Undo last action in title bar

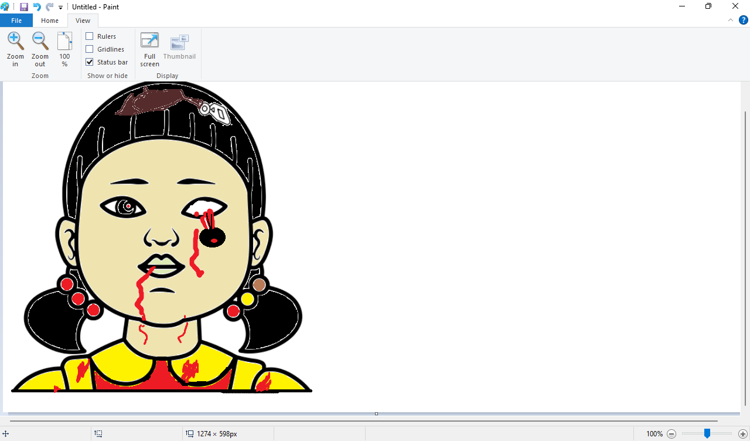(37, 7)
